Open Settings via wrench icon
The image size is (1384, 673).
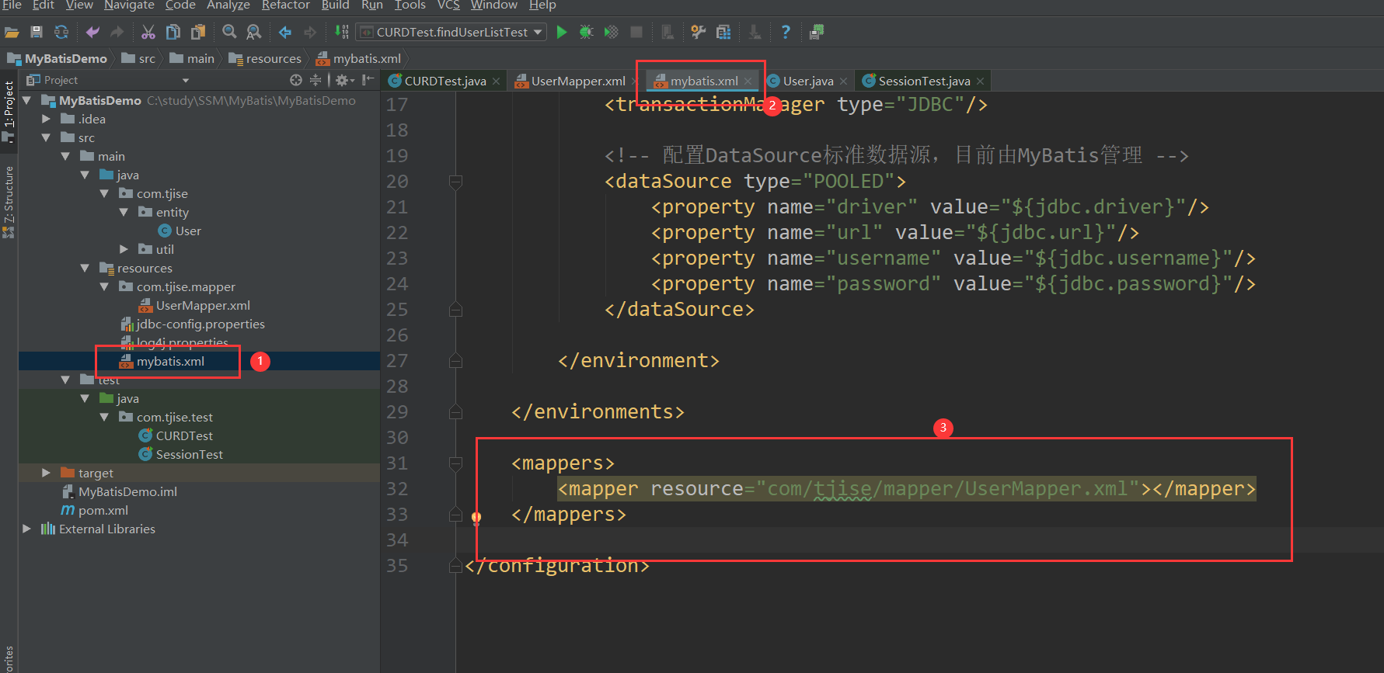tap(699, 32)
